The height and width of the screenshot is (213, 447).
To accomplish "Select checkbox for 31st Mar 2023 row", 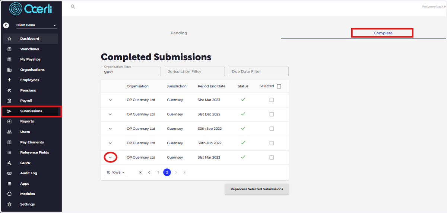I will point(272,100).
